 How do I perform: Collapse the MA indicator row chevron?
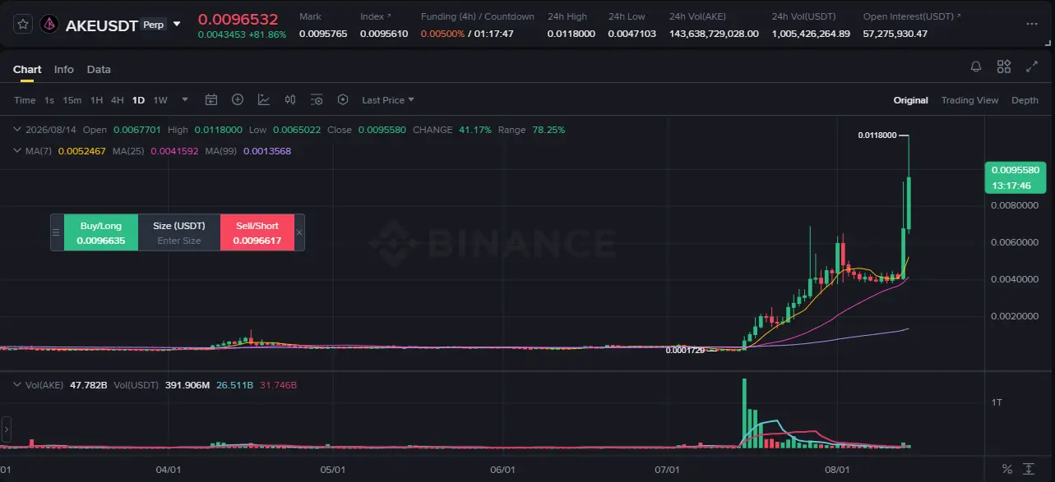click(x=16, y=151)
